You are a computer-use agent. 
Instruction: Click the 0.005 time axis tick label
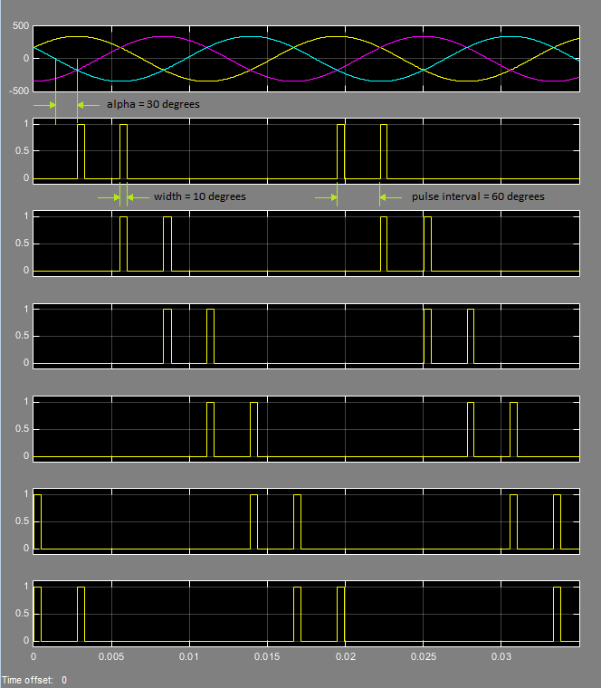111,657
